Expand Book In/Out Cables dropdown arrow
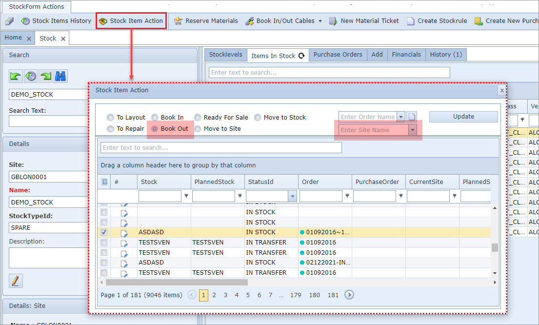 point(320,21)
